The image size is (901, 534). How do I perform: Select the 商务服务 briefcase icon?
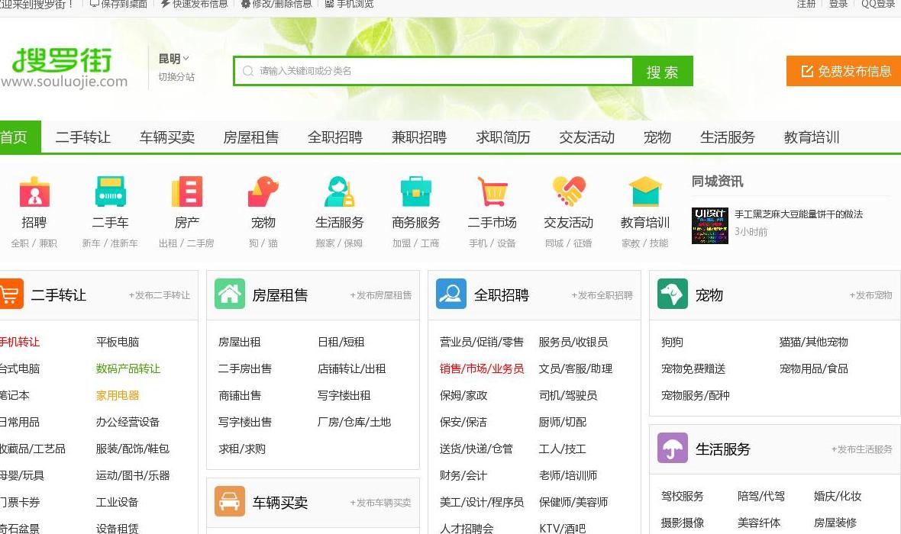pyautogui.click(x=416, y=191)
